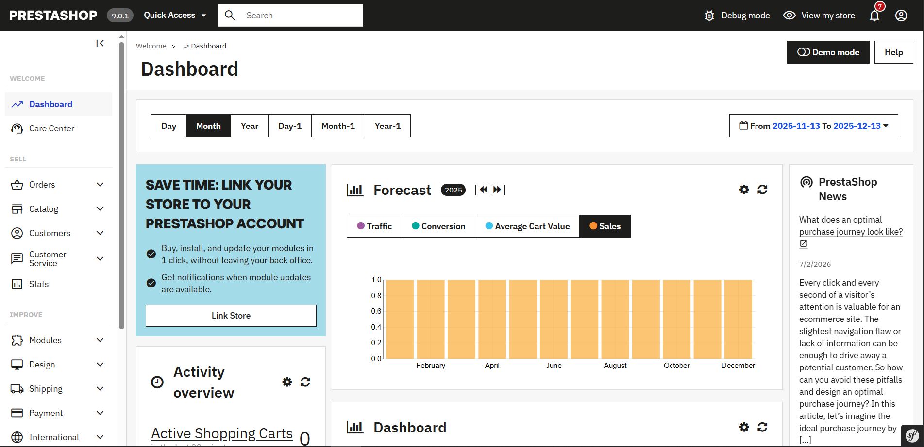Click the PrestaShop logo
This screenshot has width=924, height=447.
[x=53, y=16]
